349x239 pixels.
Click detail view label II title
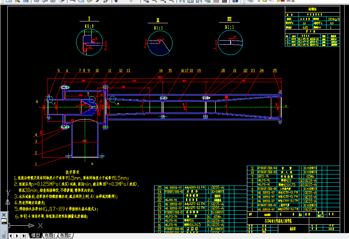click(x=158, y=20)
